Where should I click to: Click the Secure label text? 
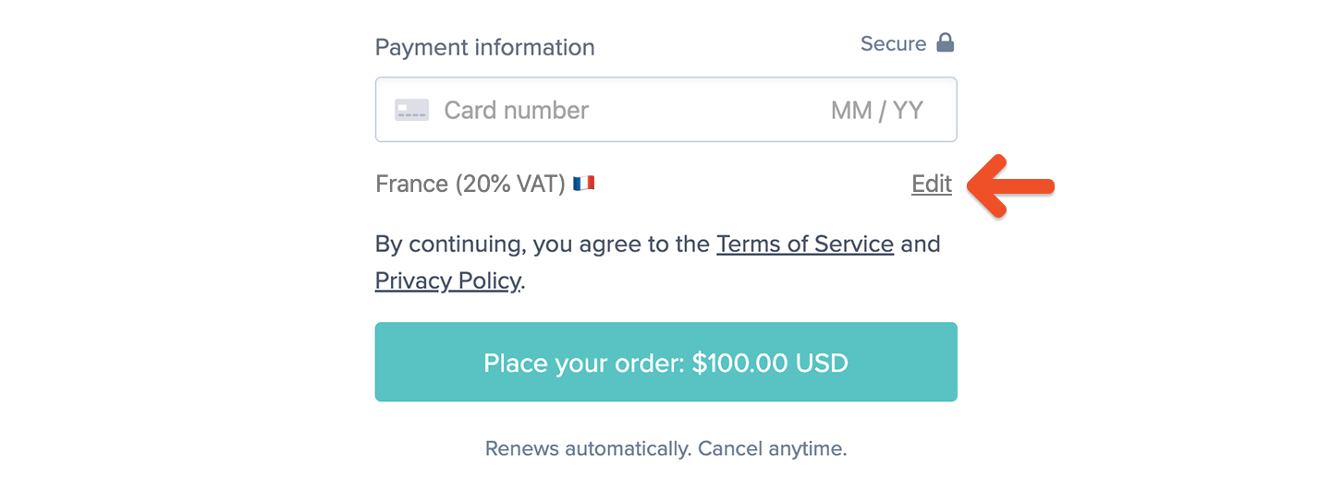click(893, 43)
